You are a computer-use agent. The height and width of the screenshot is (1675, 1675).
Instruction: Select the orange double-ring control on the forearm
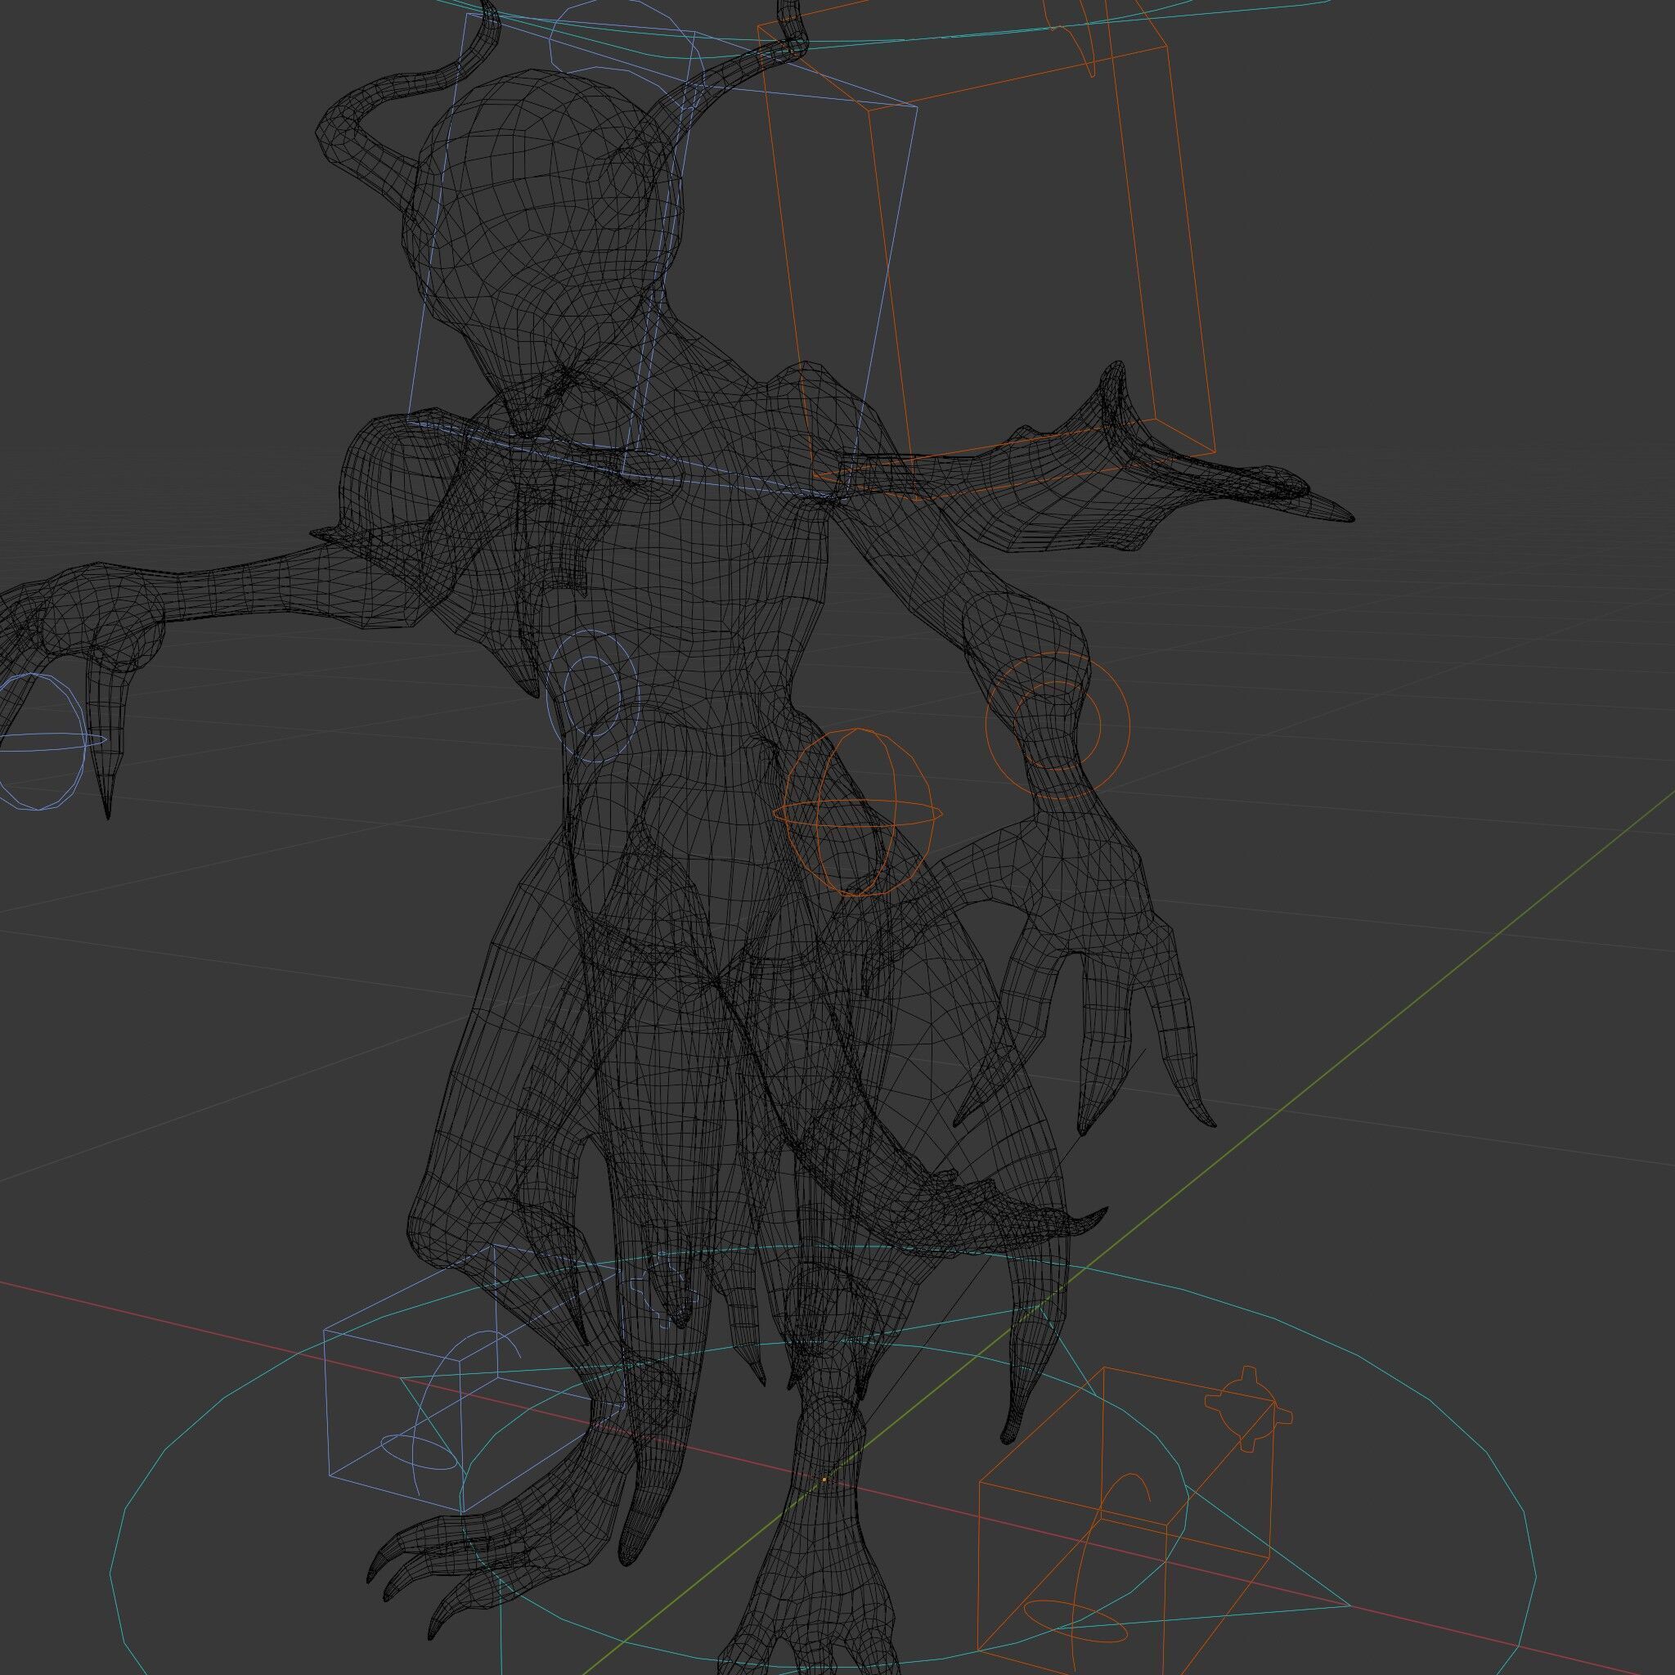coord(1058,725)
